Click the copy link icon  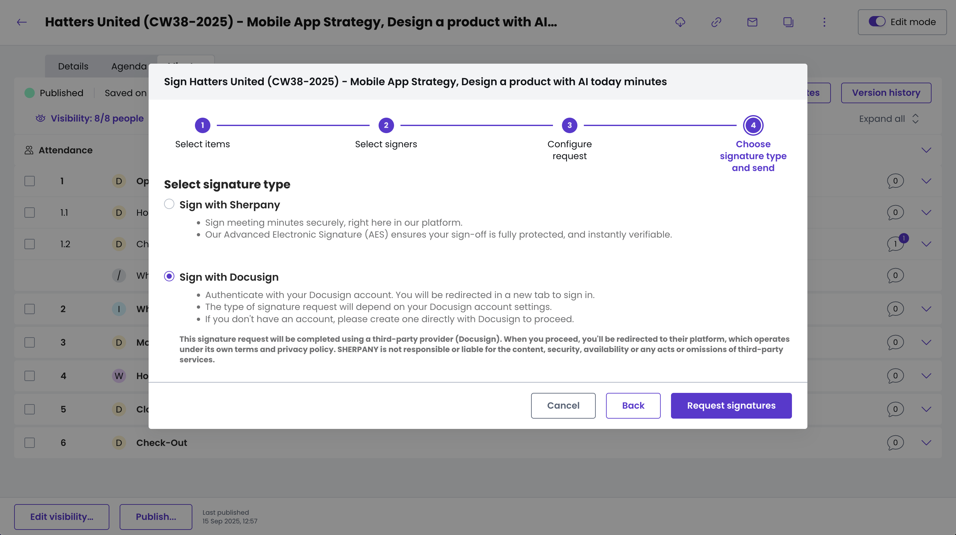[x=716, y=22]
